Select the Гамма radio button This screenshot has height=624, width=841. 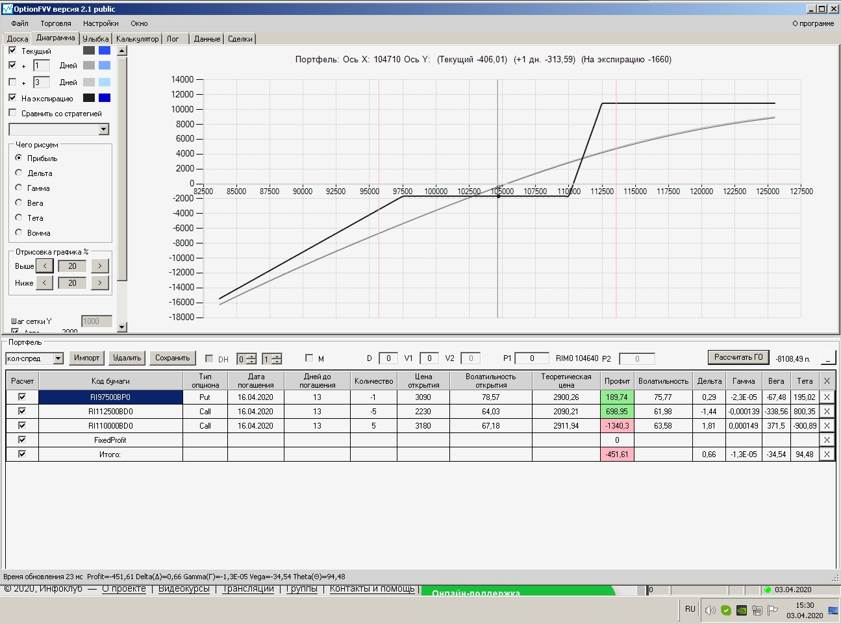click(x=19, y=188)
